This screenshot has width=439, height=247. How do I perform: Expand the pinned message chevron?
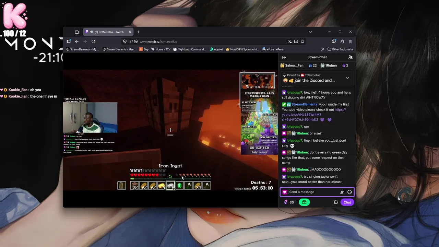(x=347, y=78)
